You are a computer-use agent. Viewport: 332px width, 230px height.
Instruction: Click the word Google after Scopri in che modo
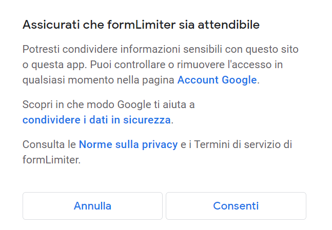pos(133,105)
